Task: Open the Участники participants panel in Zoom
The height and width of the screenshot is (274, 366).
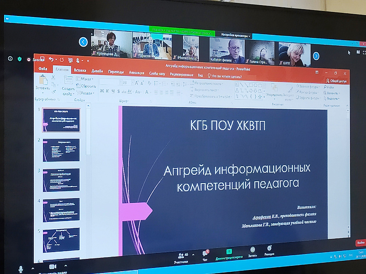Action: click(x=182, y=258)
